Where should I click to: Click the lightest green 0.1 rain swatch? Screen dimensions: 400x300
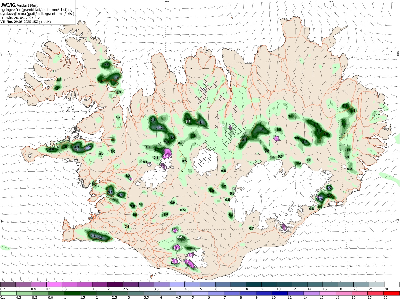tap(8, 293)
